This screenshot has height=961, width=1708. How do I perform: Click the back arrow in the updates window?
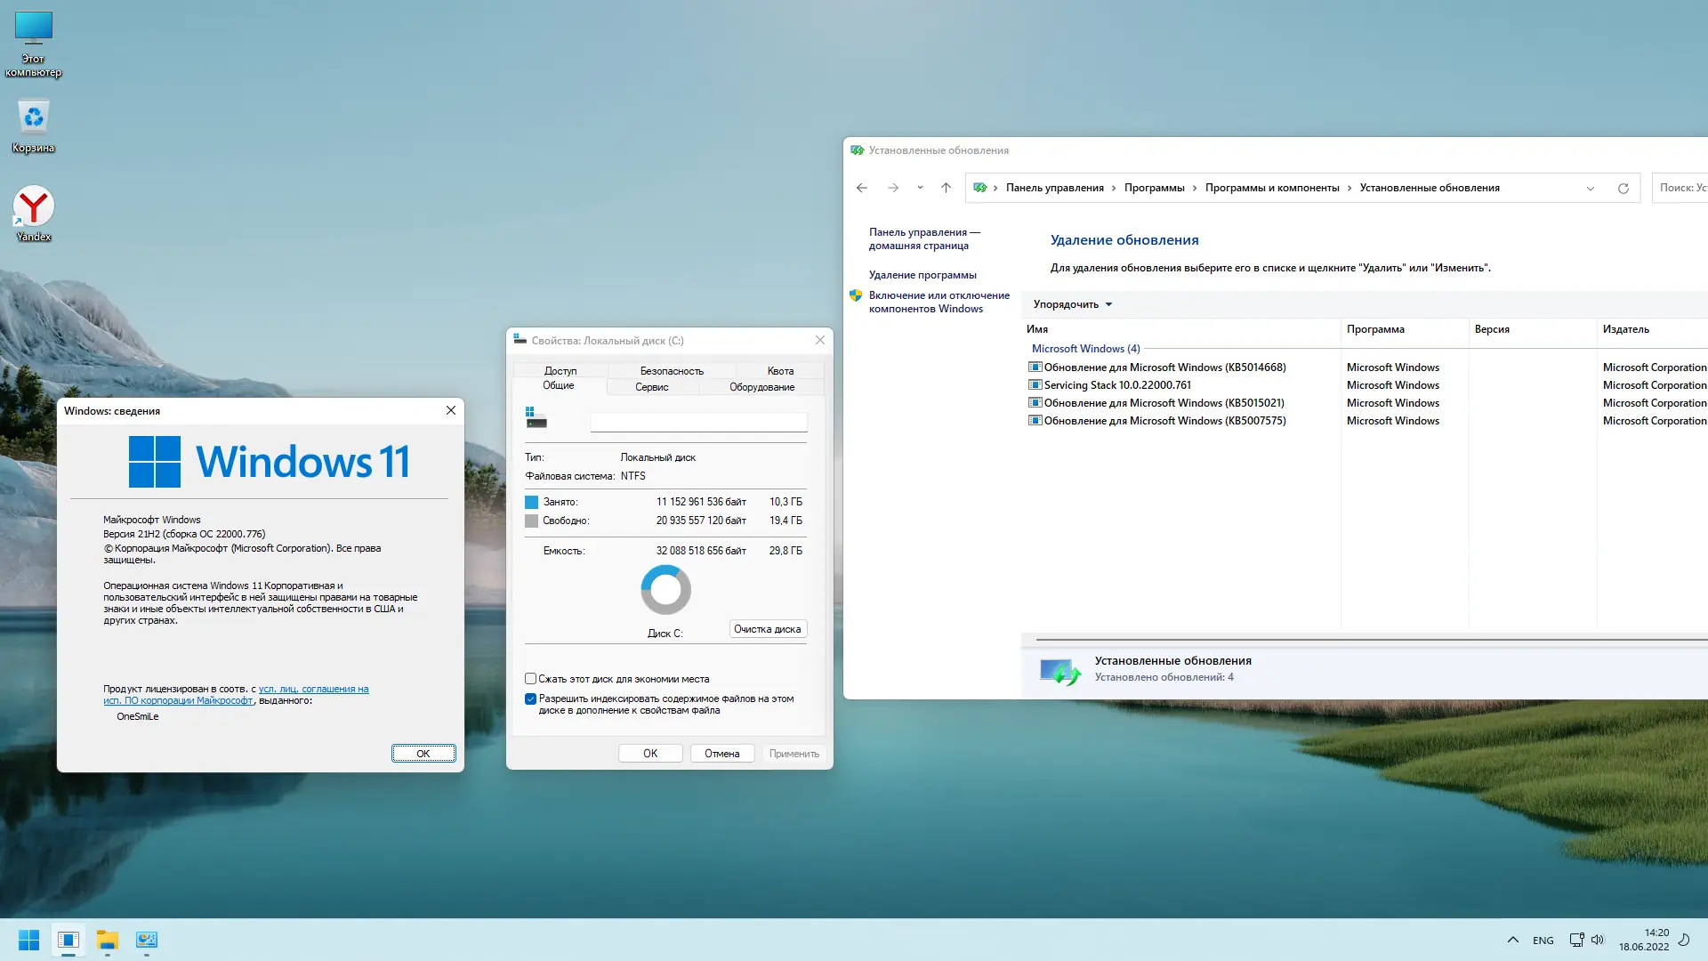pyautogui.click(x=861, y=188)
